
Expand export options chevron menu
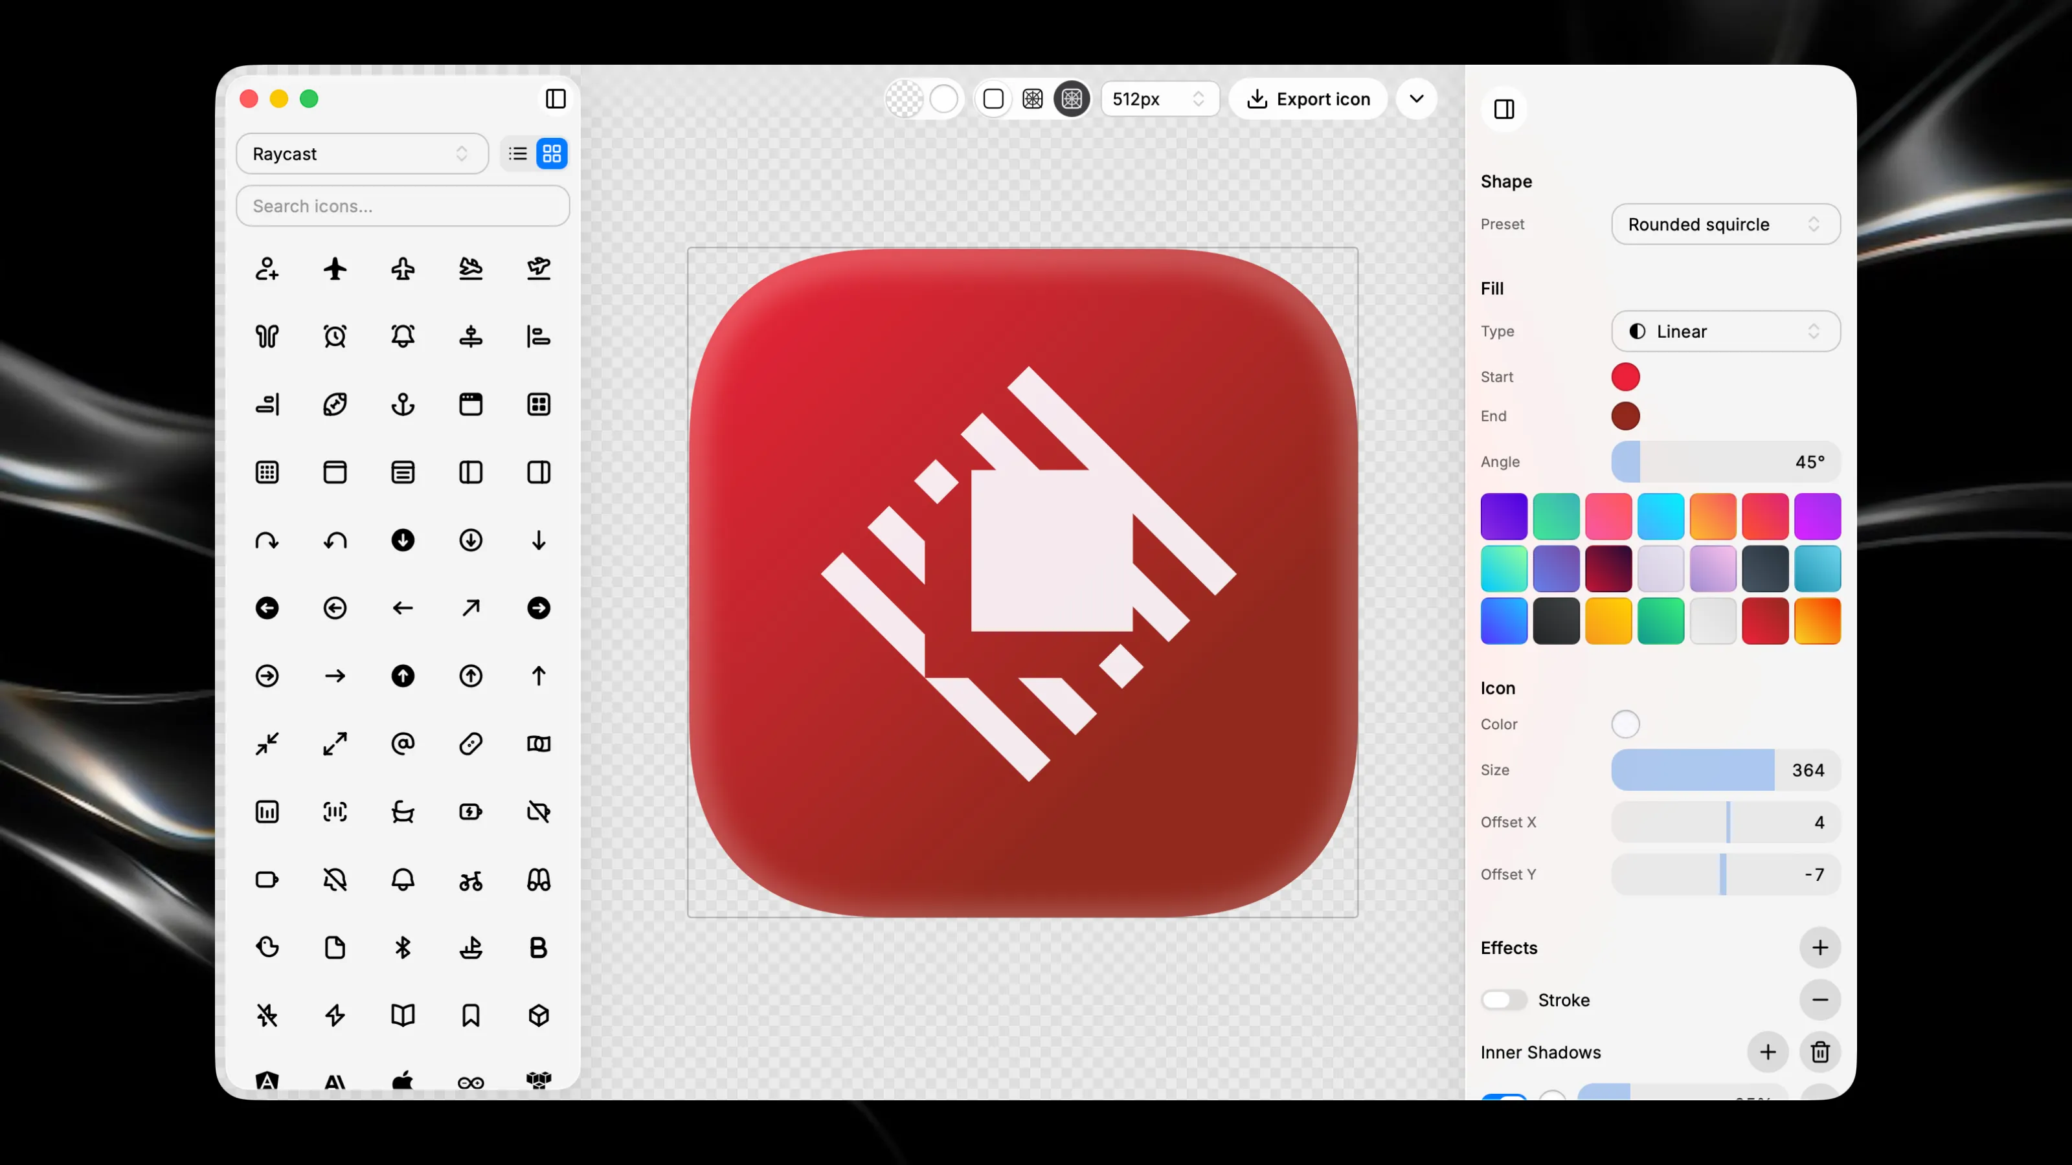pyautogui.click(x=1417, y=99)
